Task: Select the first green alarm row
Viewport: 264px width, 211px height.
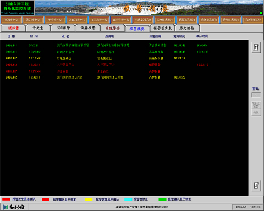Action: coord(124,45)
